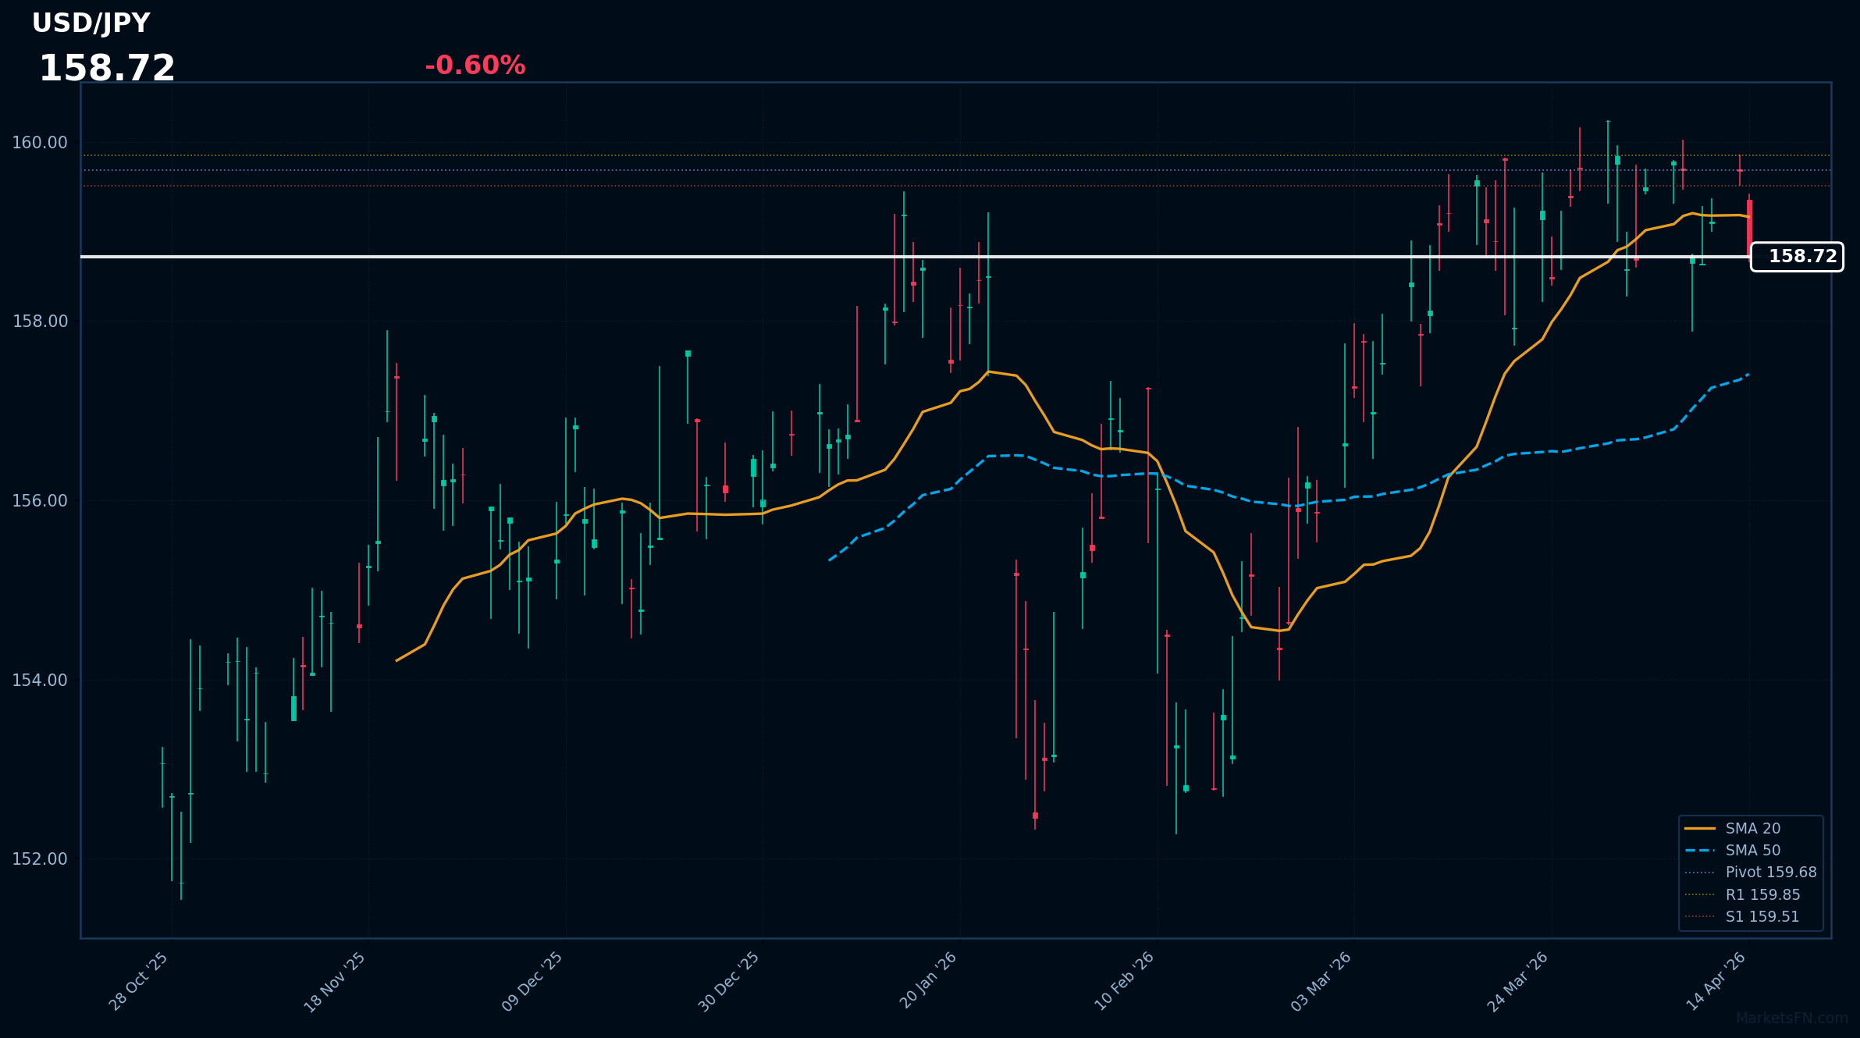1860x1038 pixels.
Task: Click the 154.00 y-axis label
Action: tap(40, 681)
